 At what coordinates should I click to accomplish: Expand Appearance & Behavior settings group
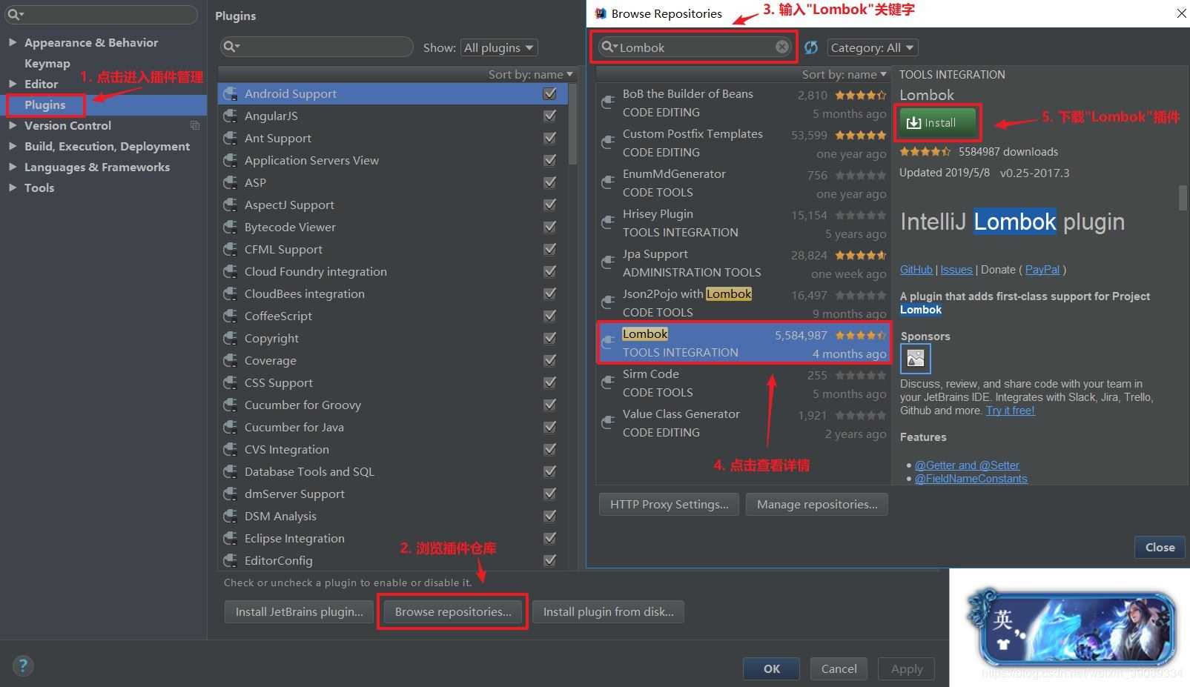click(x=13, y=42)
